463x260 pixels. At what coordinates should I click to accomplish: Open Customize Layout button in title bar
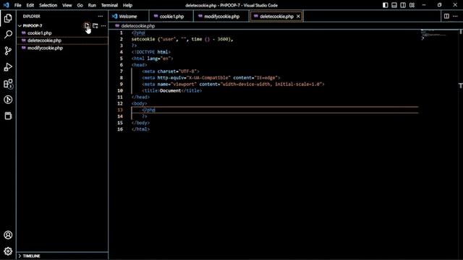tap(412, 5)
